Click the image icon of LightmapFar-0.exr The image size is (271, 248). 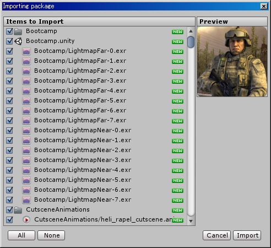tap(26, 51)
